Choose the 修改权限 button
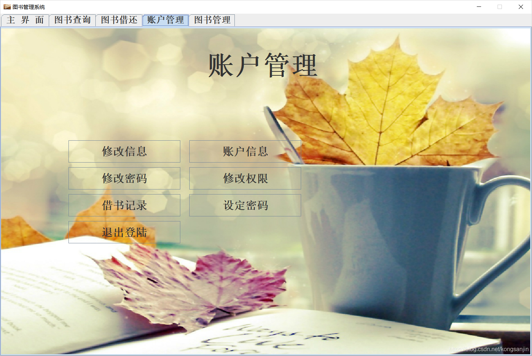The image size is (532, 356). pyautogui.click(x=245, y=178)
